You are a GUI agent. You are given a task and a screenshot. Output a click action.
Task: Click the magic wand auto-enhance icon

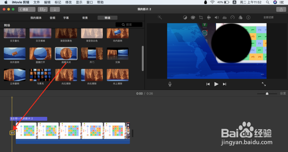160,17
